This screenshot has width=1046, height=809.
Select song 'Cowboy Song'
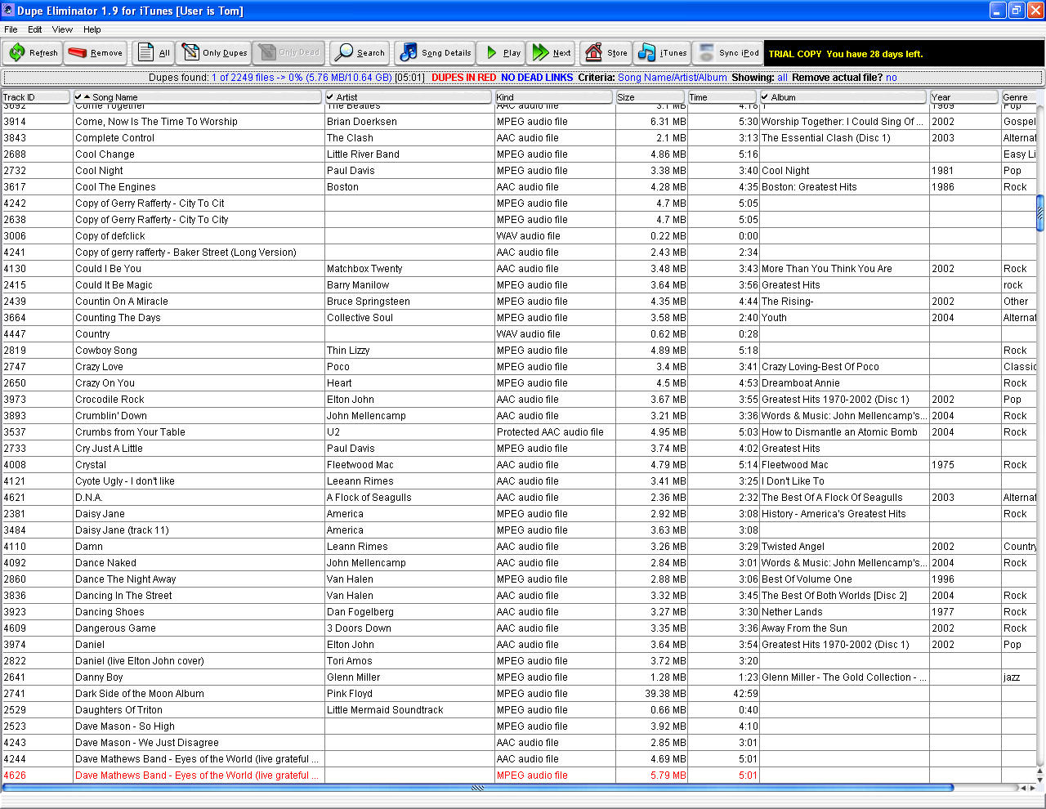[x=106, y=351]
